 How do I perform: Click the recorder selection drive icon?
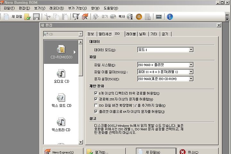159,17
